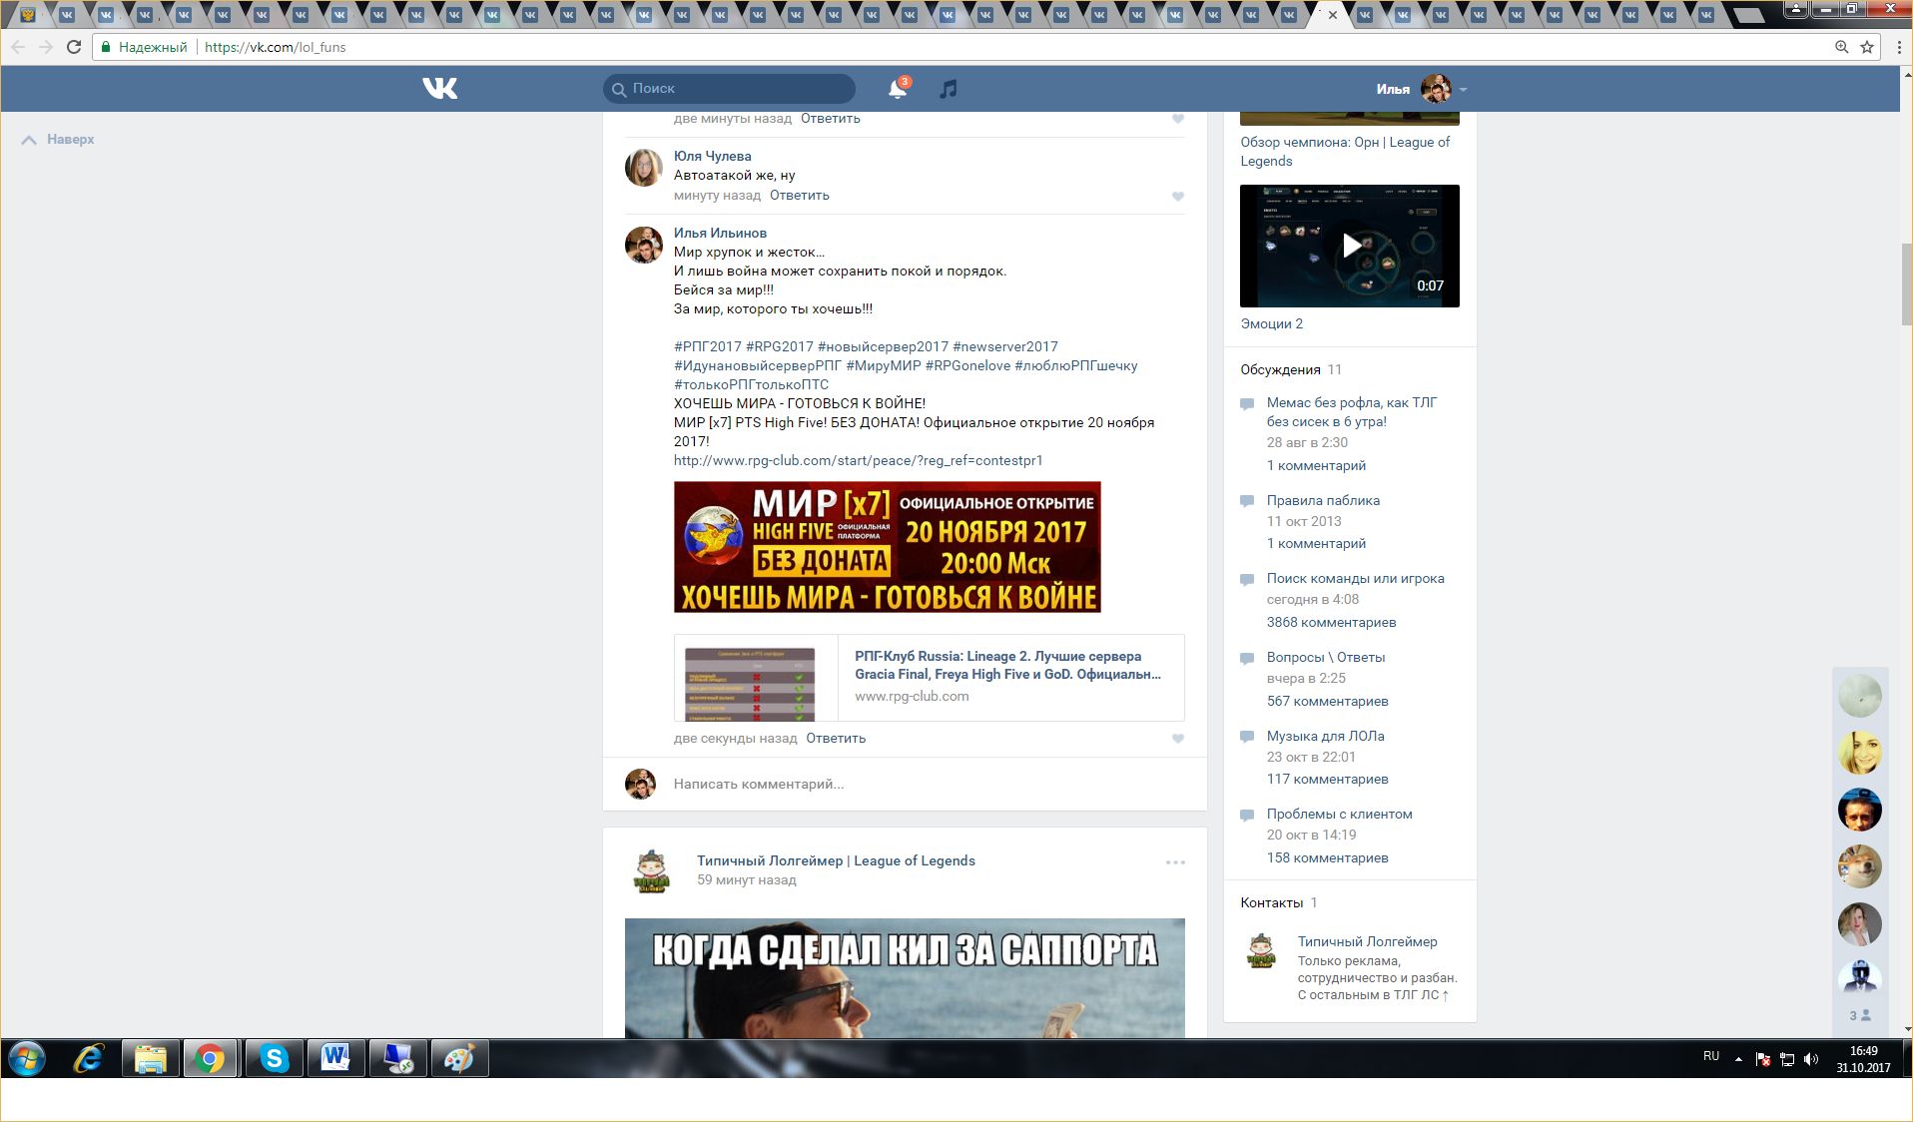Open Типичный Лолгеймер | League of Legends post title
Viewport: 1913px width, 1122px height.
pyautogui.click(x=836, y=861)
